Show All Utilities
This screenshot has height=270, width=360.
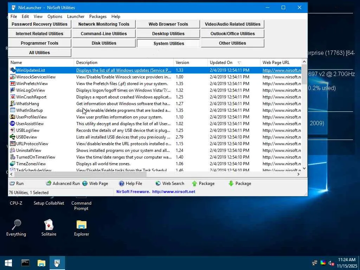click(39, 53)
